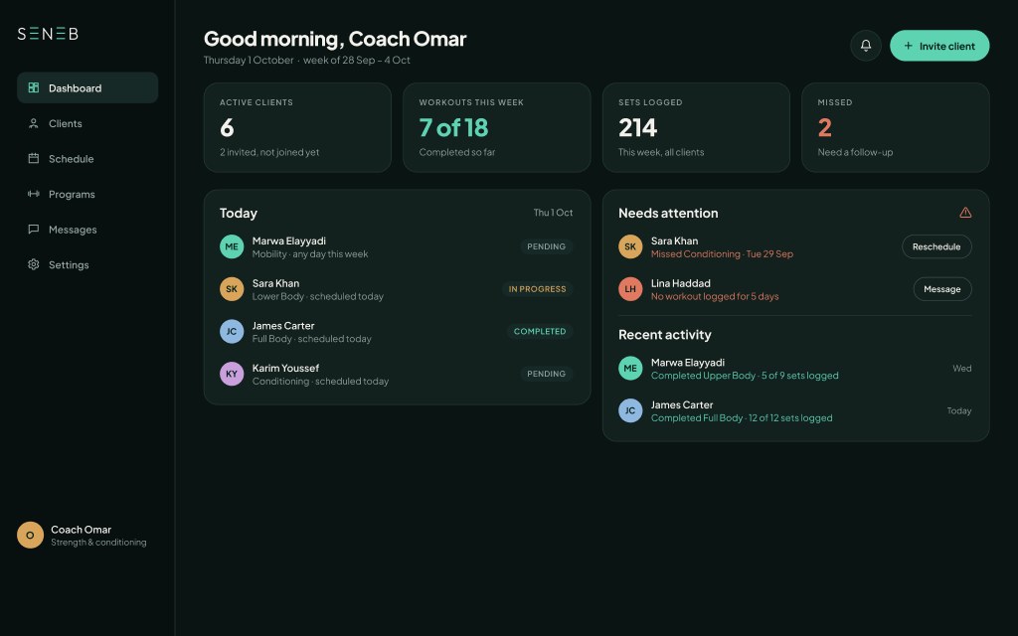Click the 'week of 28 Sep – 4 Oct' subtitle
This screenshot has width=1018, height=636.
click(x=357, y=60)
